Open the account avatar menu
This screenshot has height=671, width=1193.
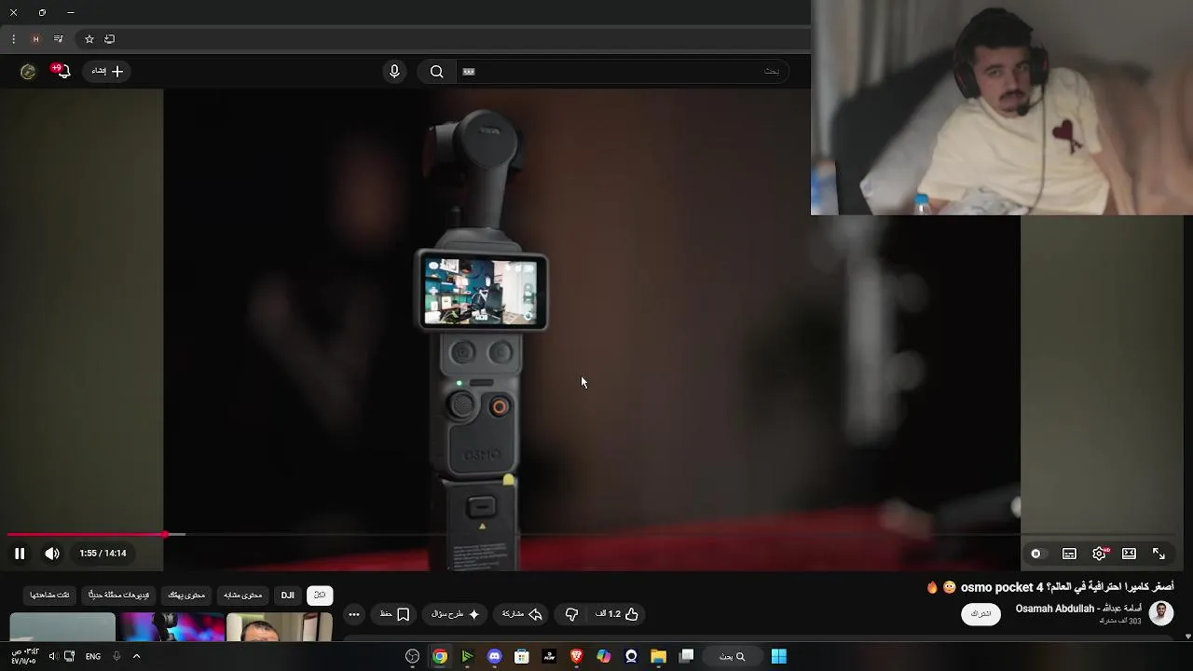[x=28, y=71]
